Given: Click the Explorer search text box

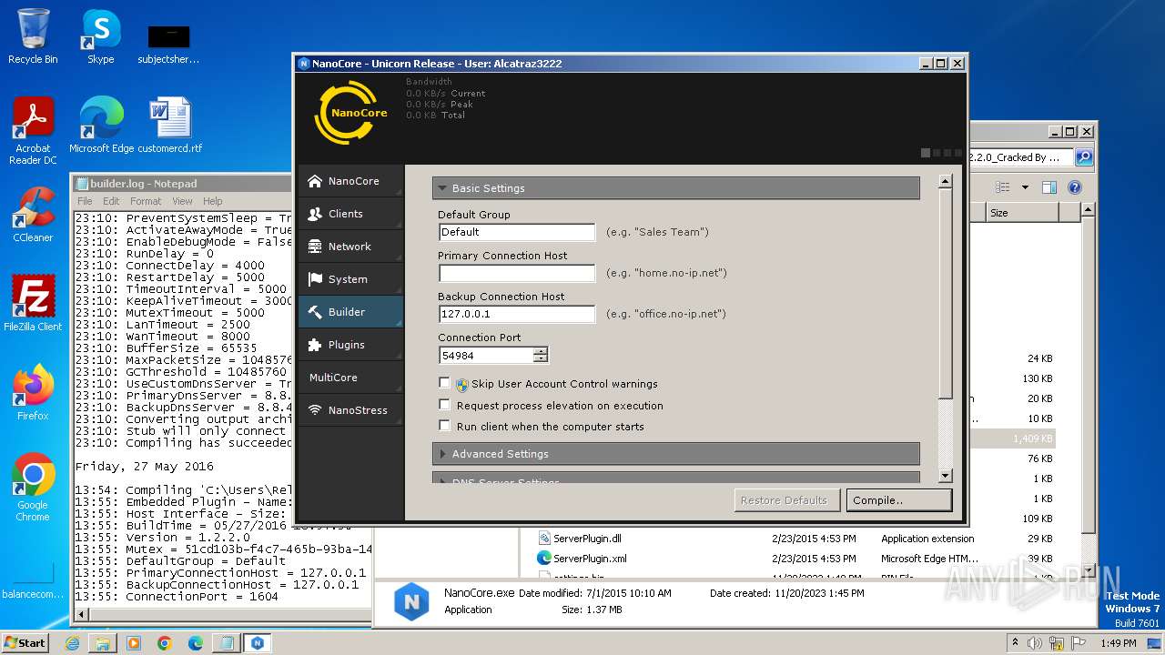Looking at the screenshot, I should [1021, 157].
